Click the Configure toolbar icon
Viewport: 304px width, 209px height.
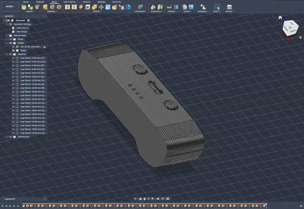141,7
